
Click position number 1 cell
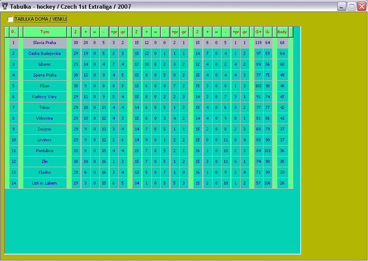pyautogui.click(x=14, y=43)
